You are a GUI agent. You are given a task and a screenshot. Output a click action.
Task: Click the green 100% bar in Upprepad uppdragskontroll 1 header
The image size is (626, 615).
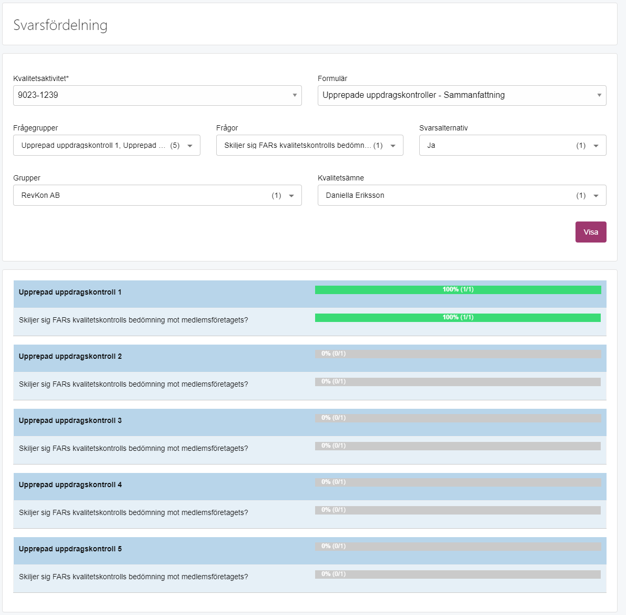[x=458, y=290]
